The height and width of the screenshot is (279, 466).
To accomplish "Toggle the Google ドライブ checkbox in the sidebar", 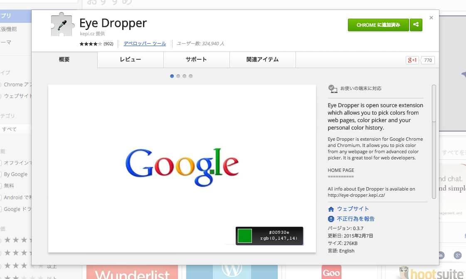I will click(x=1, y=209).
